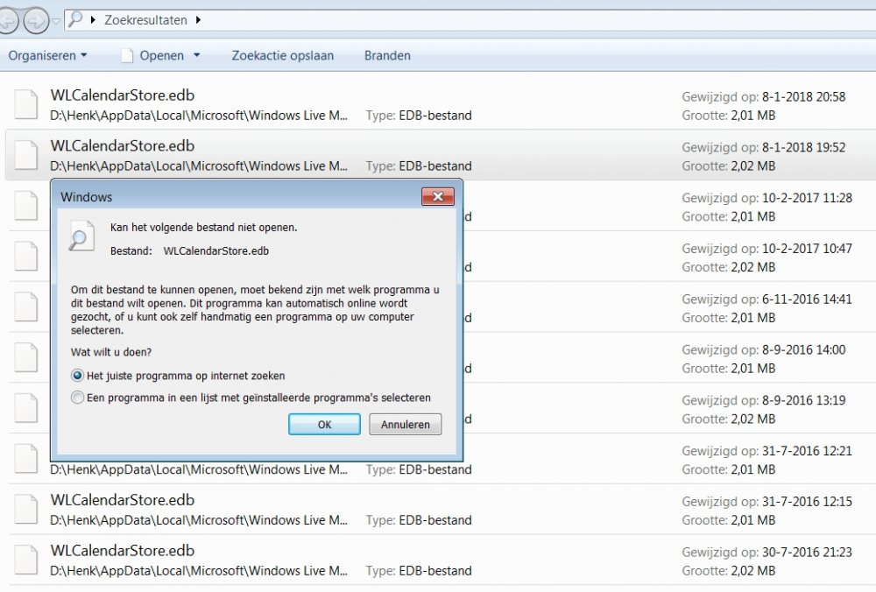Screen dimensions: 876x592
Task: Click the date 'Gewijzigd op: 8-9-2016 14:00'
Action: (763, 349)
